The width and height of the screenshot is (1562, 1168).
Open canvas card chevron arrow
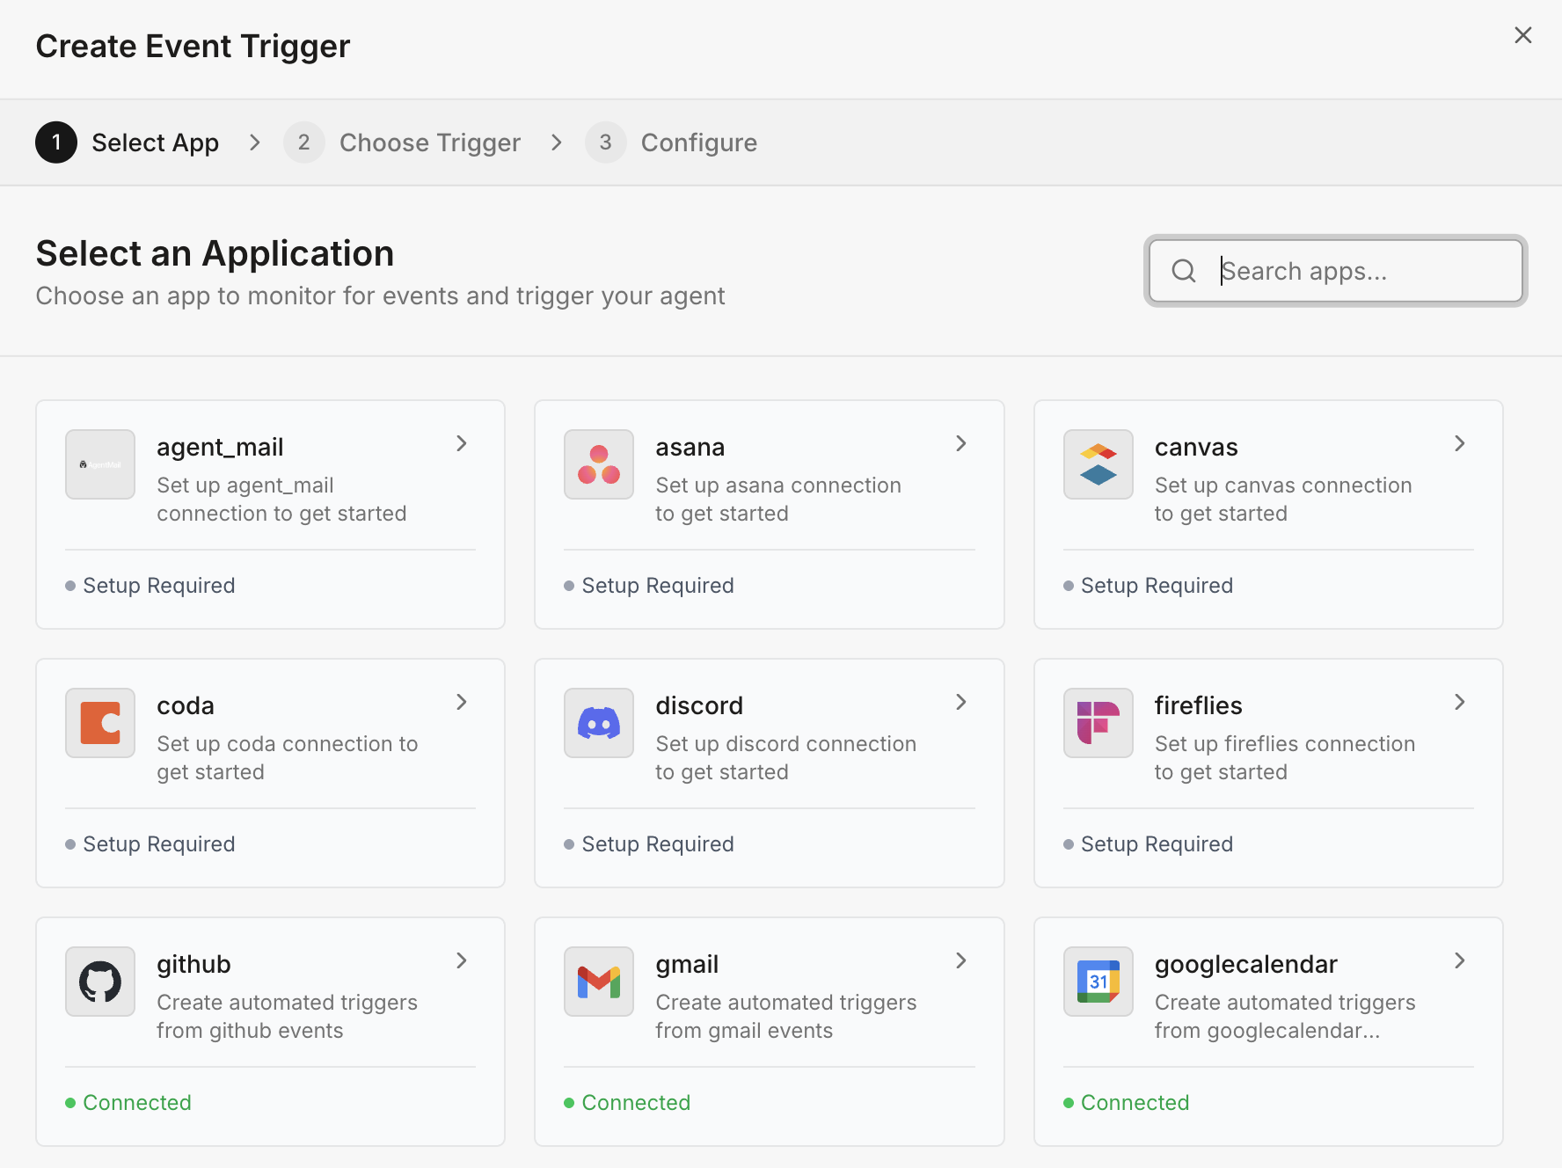1460,443
